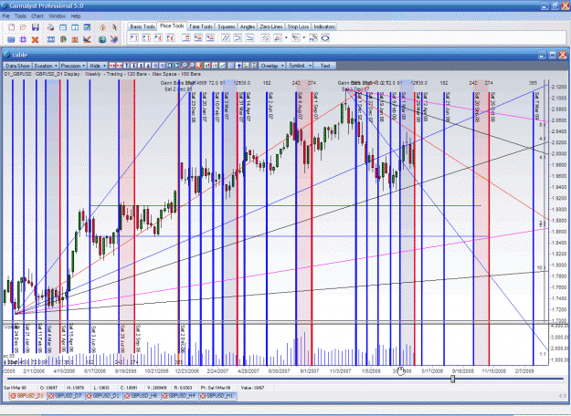571x416 pixels.
Task: Click the red X delete icon in main toolbar
Action: [35, 39]
